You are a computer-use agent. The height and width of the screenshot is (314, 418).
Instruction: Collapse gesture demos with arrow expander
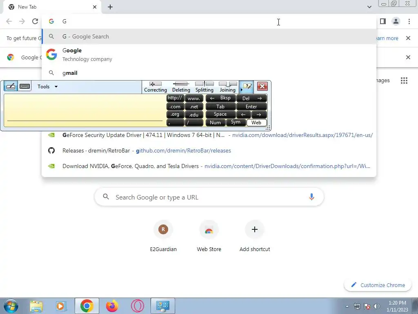[241, 90]
